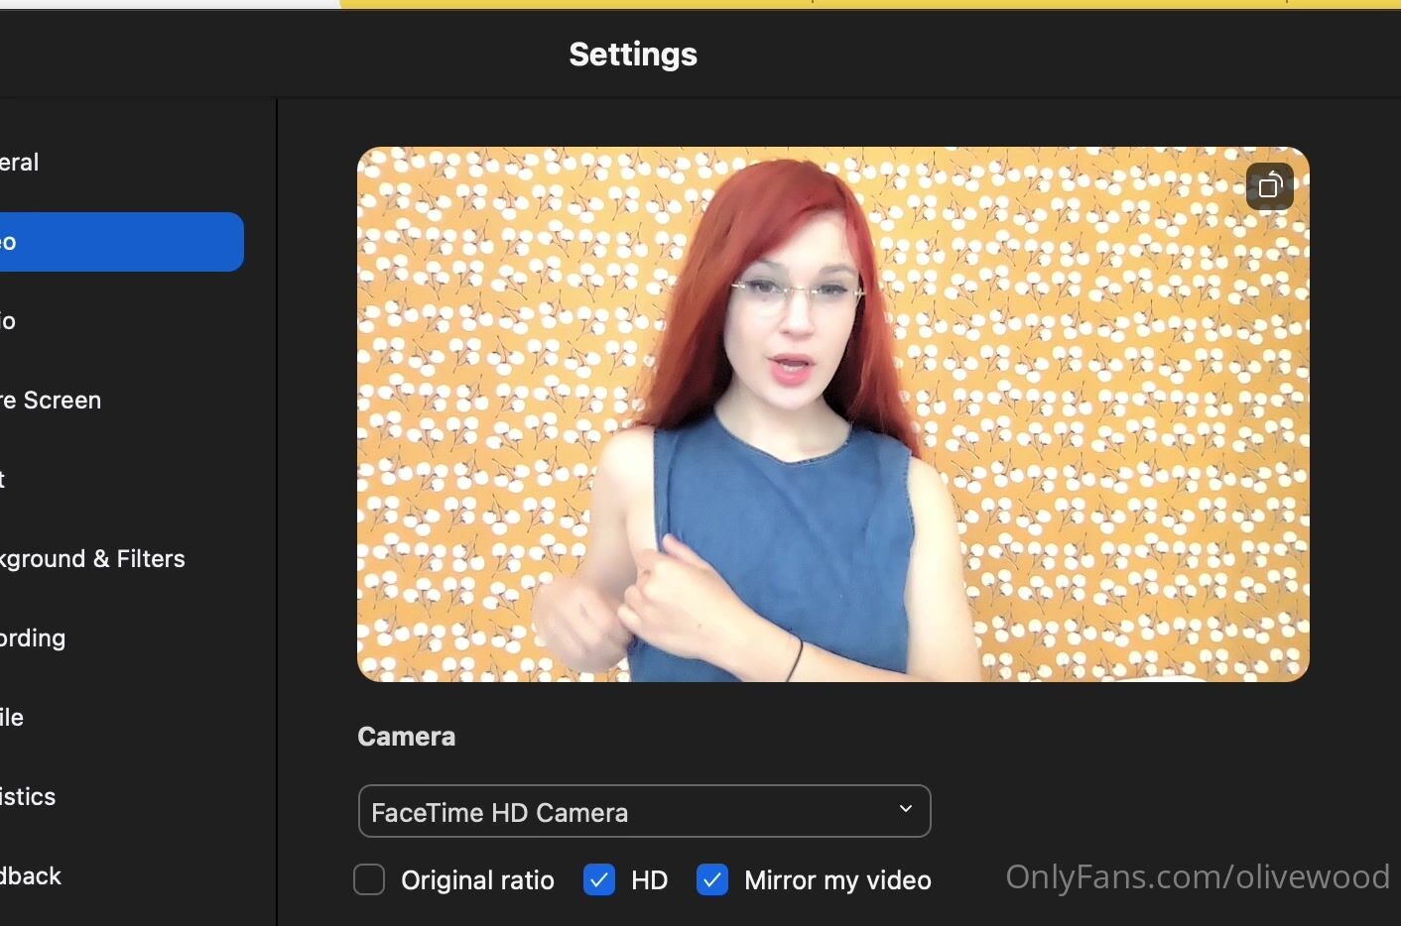Viewport: 1401px width, 926px height.
Task: Switch to the Recording settings section
Action: click(34, 638)
